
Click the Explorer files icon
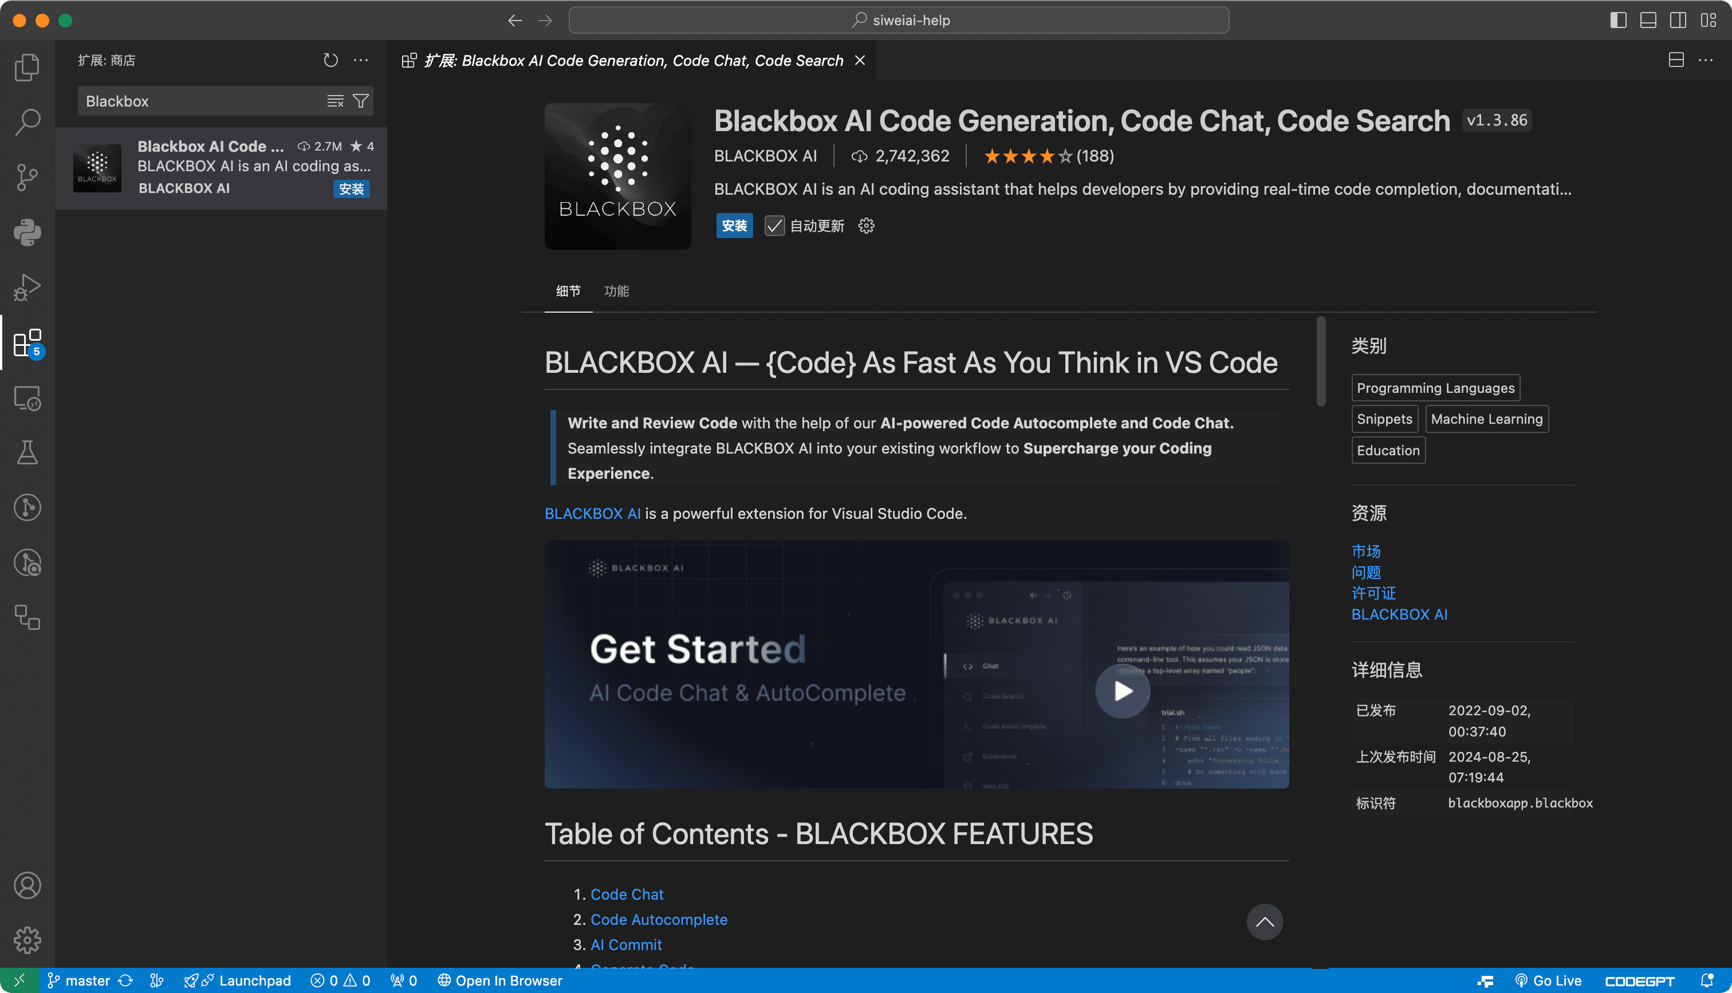[x=27, y=67]
